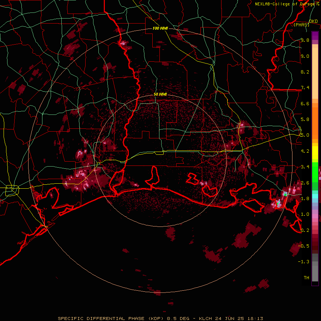Click the -0.5 value on the scale
The image size is (321, 321).
[304, 246]
